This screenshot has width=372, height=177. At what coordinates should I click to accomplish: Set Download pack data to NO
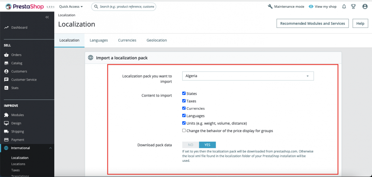tap(190, 145)
